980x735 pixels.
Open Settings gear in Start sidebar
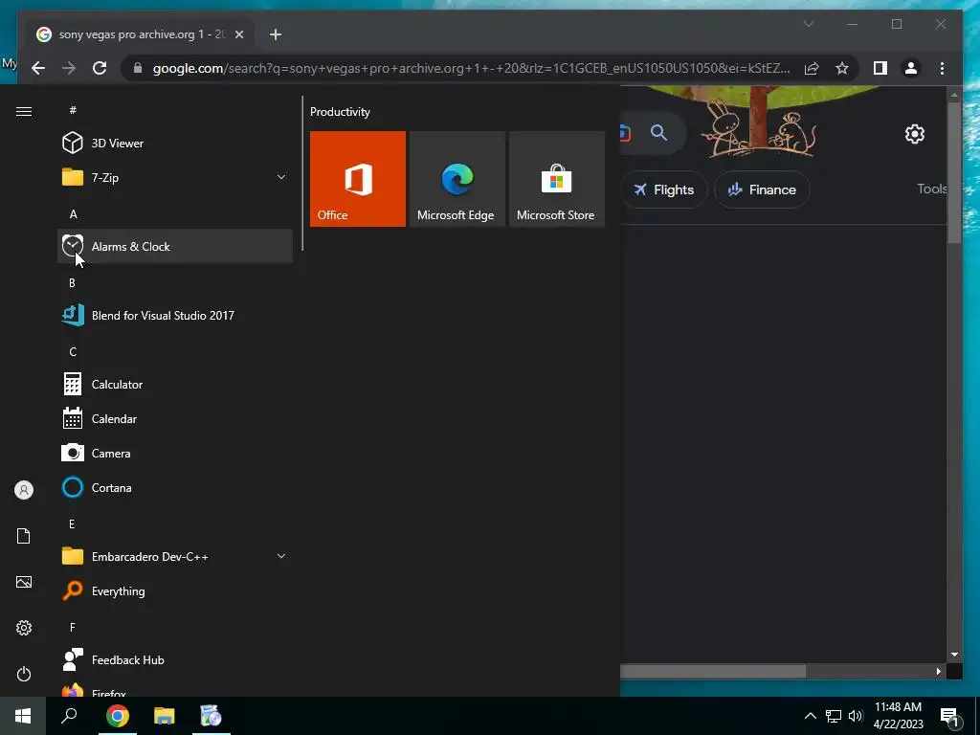coord(24,628)
